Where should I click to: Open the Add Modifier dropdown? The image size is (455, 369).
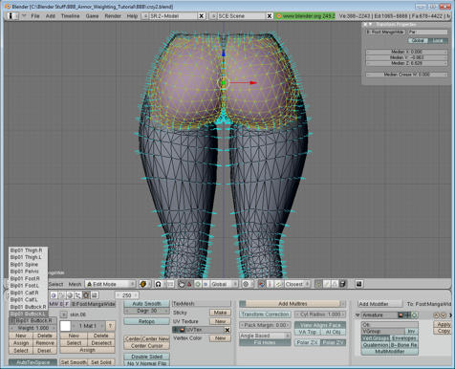click(379, 304)
